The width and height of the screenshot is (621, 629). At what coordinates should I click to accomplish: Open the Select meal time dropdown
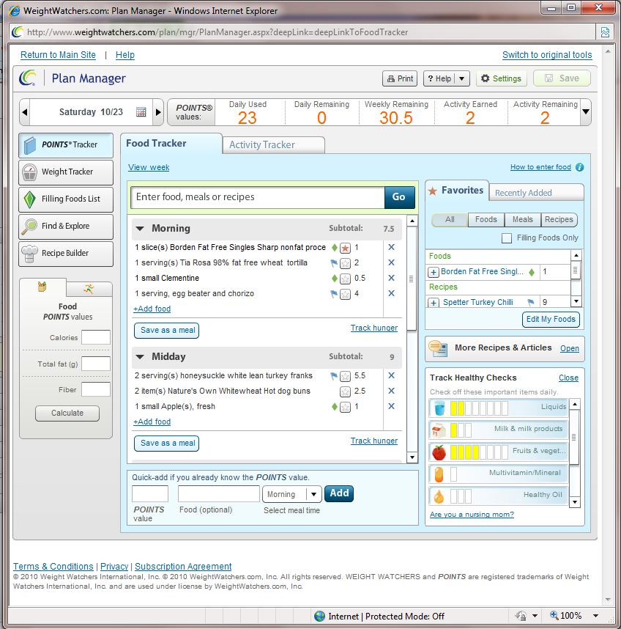point(292,494)
